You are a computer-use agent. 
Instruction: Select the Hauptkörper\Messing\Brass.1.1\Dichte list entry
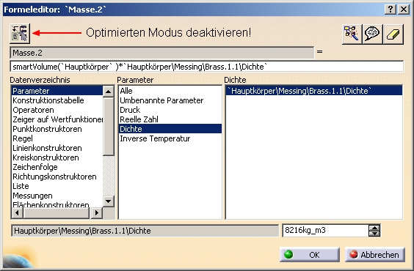[x=314, y=91]
